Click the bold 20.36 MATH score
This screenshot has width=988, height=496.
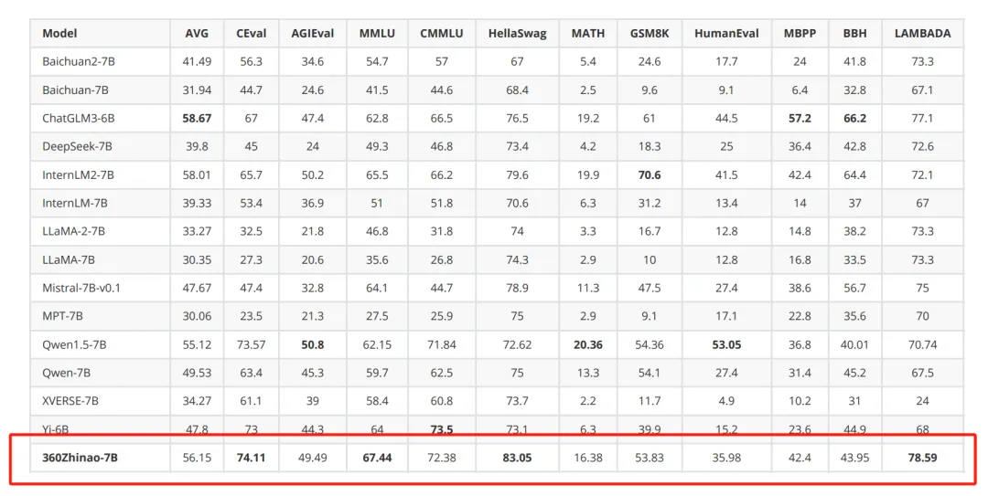tap(588, 345)
